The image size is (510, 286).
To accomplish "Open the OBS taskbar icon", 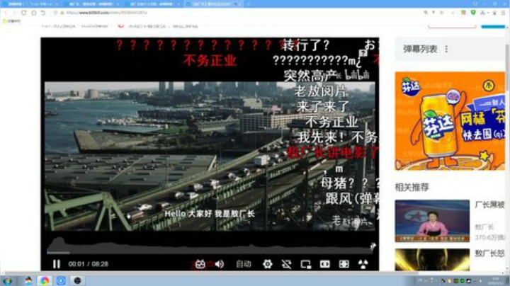I will [77, 280].
